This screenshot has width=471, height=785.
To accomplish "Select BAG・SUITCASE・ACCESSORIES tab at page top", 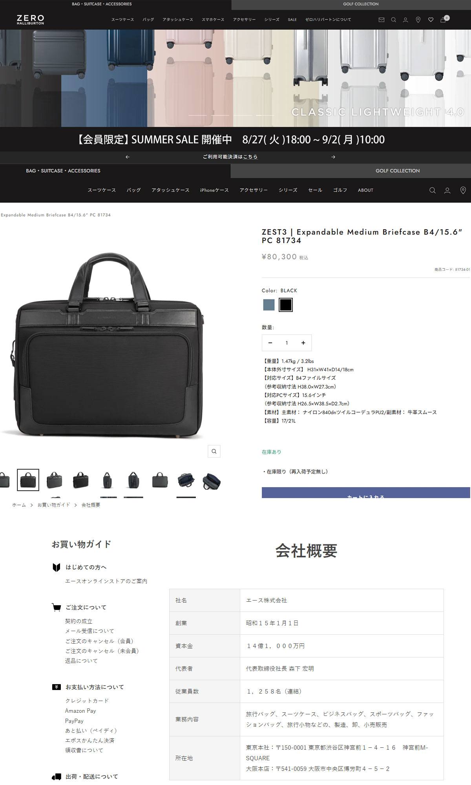I will (x=102, y=4).
